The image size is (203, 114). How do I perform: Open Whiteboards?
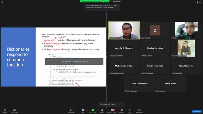coord(139,111)
